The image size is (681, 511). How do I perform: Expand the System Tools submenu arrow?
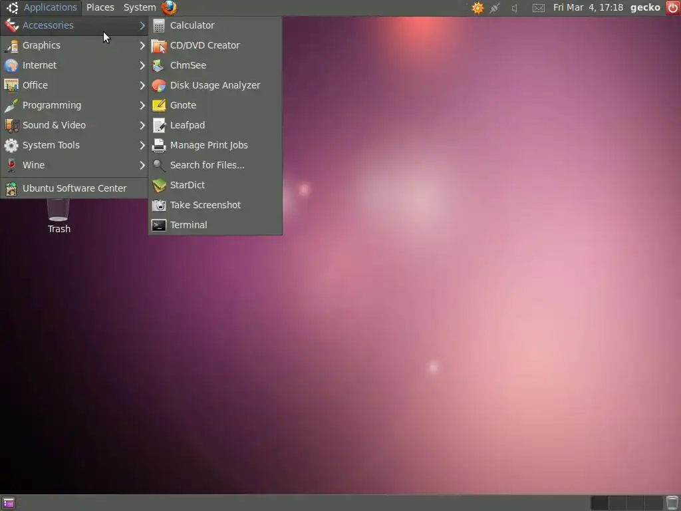(x=142, y=146)
